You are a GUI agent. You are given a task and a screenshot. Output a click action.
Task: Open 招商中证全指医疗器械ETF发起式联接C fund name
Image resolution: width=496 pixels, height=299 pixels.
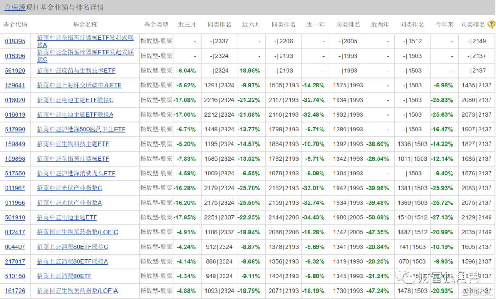[x=85, y=56]
